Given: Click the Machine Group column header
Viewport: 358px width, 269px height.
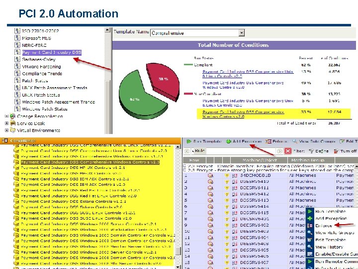Looking at the screenshot, I should (311, 160).
